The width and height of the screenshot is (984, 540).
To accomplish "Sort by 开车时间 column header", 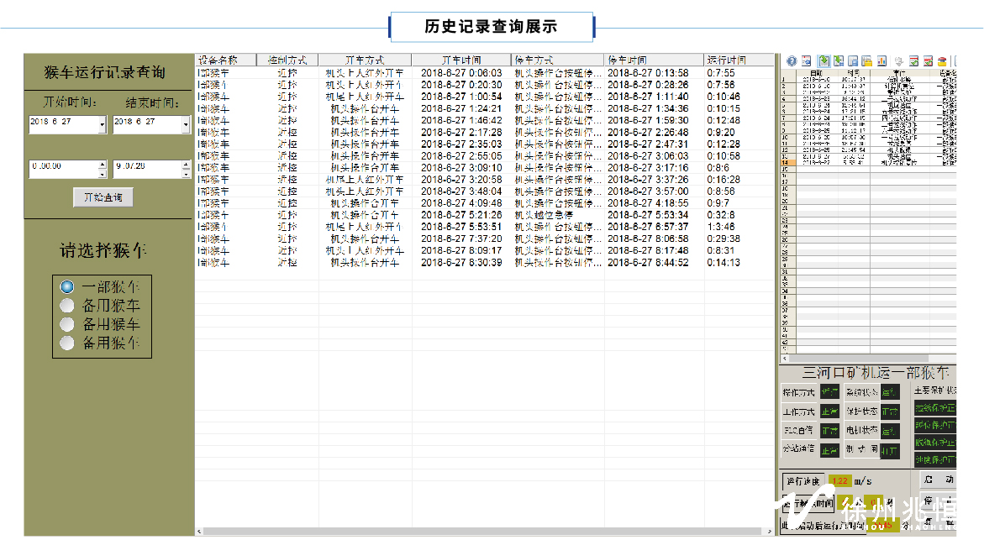I will point(460,60).
